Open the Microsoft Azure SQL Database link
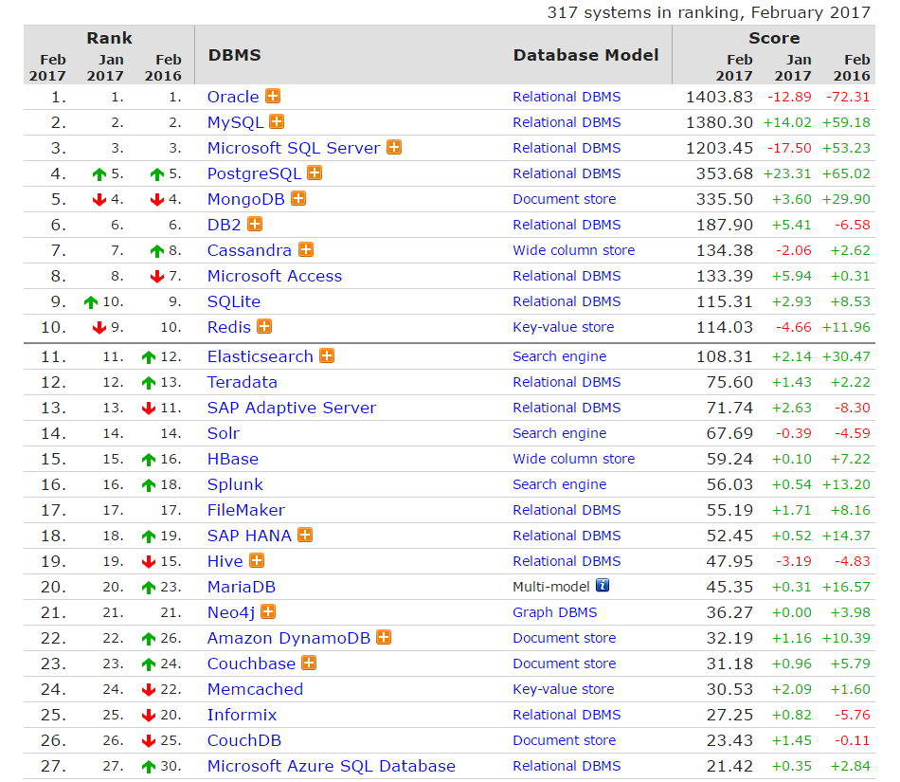Screen dimensions: 900x782 pos(332,766)
